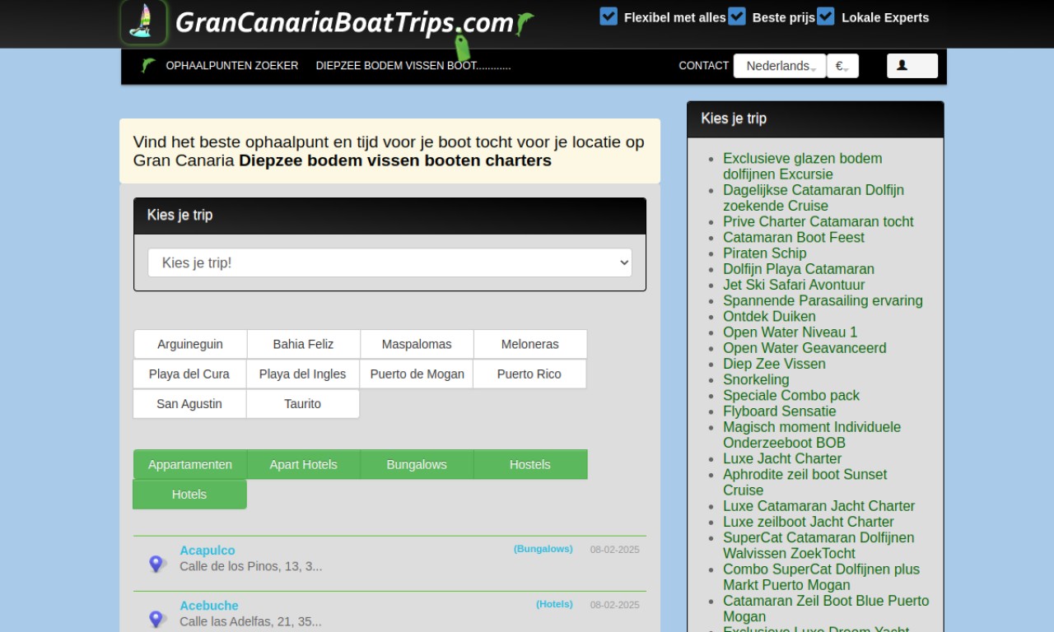
Task: Filter by Hostels accommodation type
Action: click(x=530, y=464)
